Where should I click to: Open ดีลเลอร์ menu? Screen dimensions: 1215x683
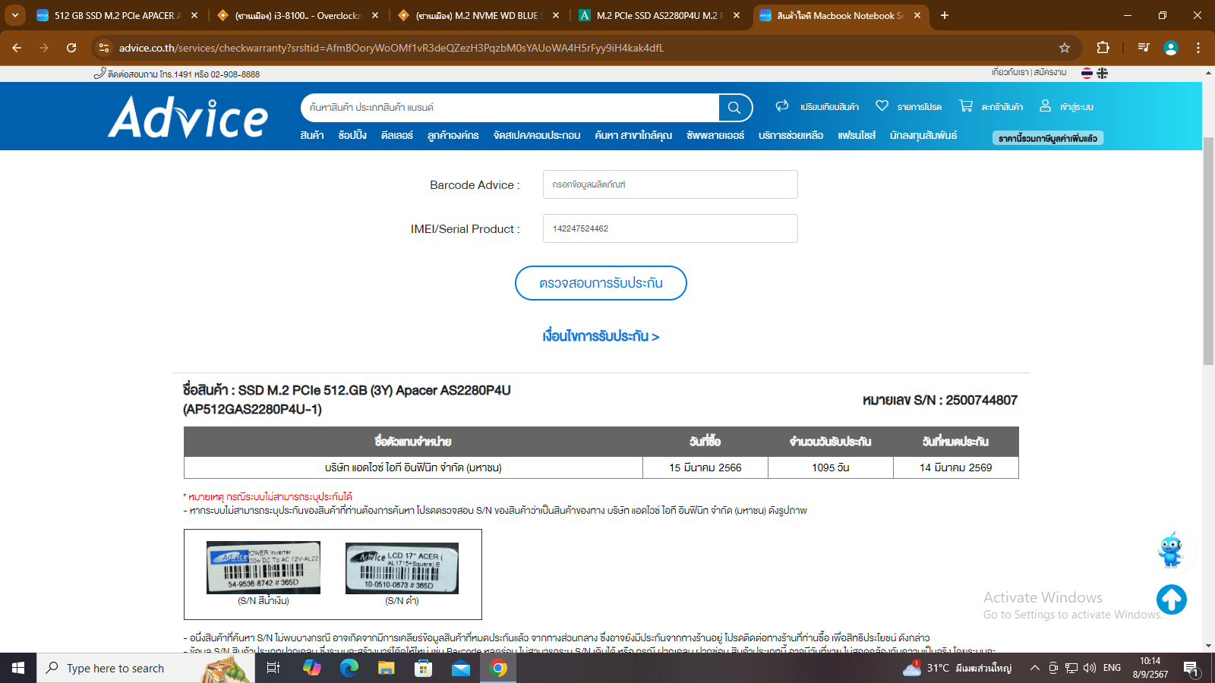coord(397,135)
